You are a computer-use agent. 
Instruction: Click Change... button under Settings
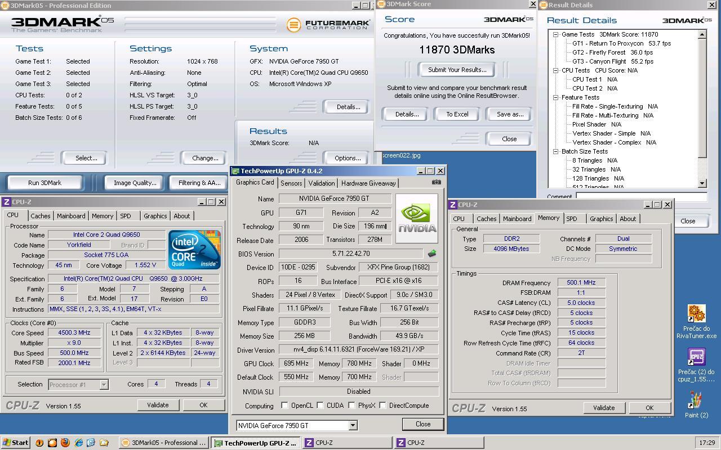(205, 158)
